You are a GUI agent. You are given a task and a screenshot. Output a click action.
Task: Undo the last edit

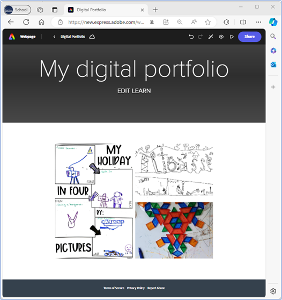[191, 37]
